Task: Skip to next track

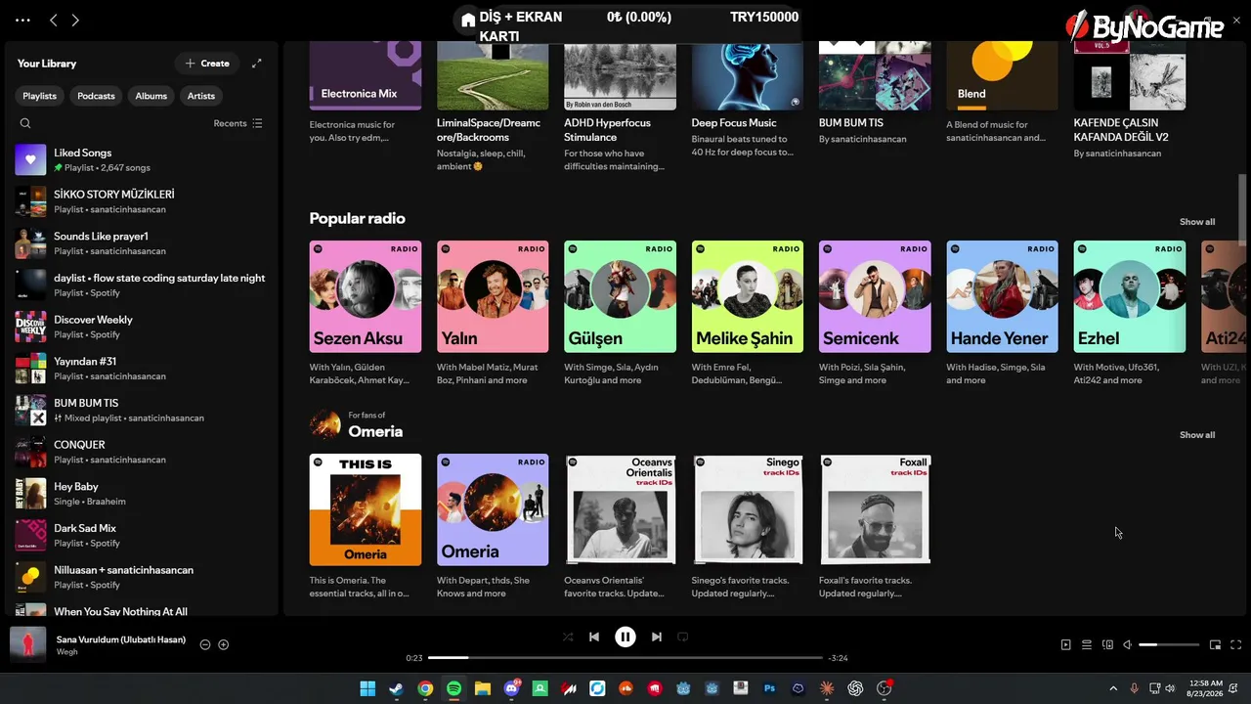Action: click(657, 637)
